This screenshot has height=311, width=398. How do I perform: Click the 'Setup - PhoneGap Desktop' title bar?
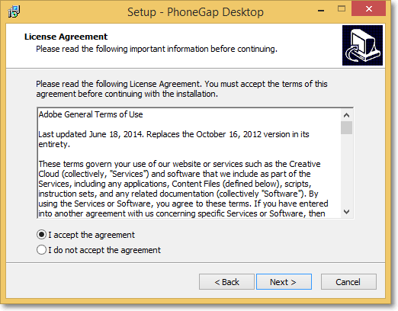(195, 12)
